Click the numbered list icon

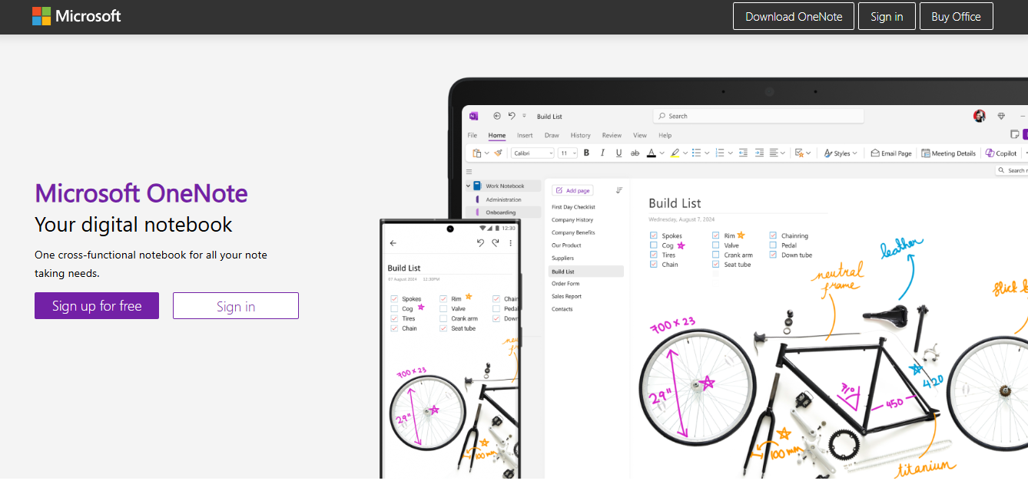pos(721,153)
